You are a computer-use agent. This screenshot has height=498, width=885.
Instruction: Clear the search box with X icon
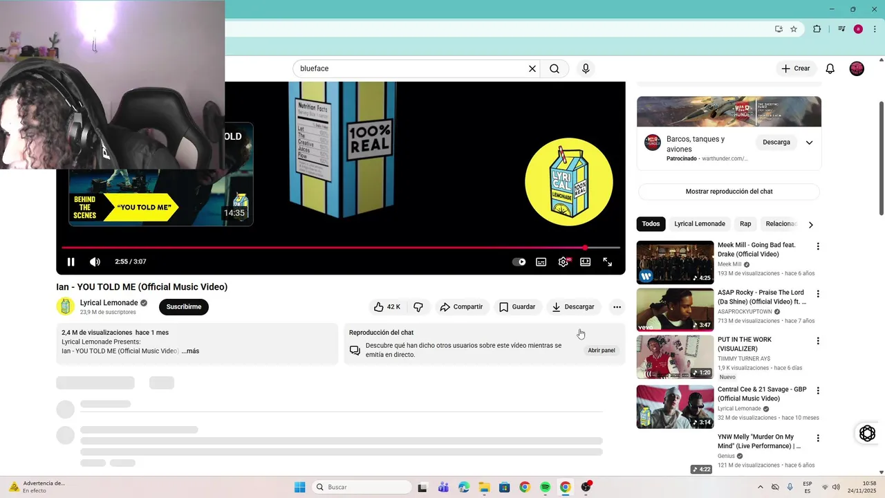click(532, 69)
